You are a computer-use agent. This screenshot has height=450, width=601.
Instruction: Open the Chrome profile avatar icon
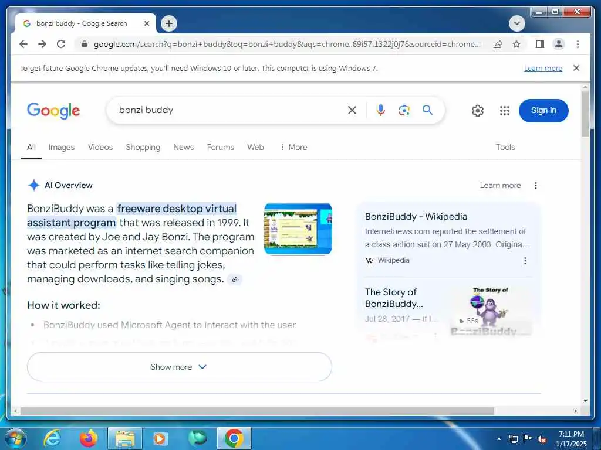pyautogui.click(x=559, y=44)
